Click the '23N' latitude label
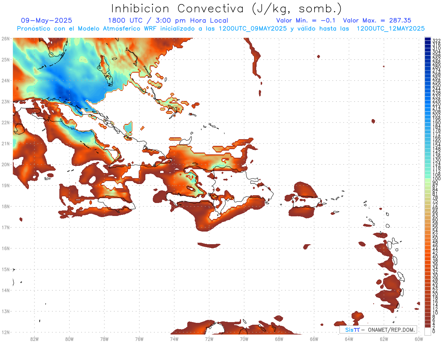The width and height of the screenshot is (445, 344). [x=5, y=101]
